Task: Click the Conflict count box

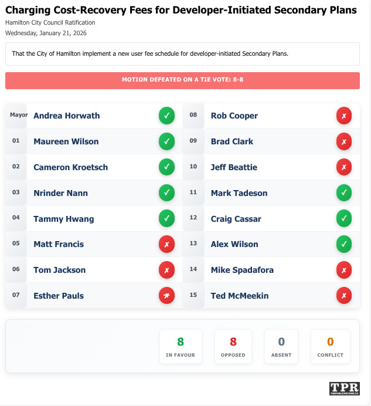Action: (x=330, y=347)
